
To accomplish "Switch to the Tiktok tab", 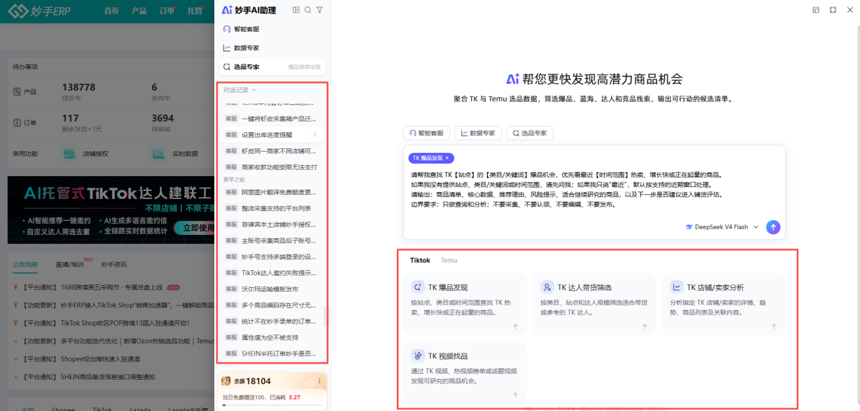I will coord(420,260).
